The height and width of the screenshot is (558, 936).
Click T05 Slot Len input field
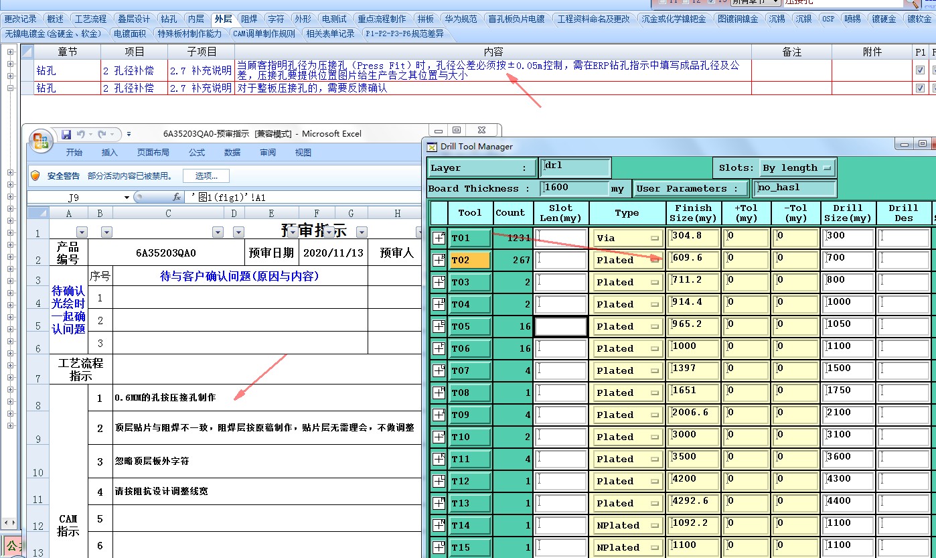point(561,326)
